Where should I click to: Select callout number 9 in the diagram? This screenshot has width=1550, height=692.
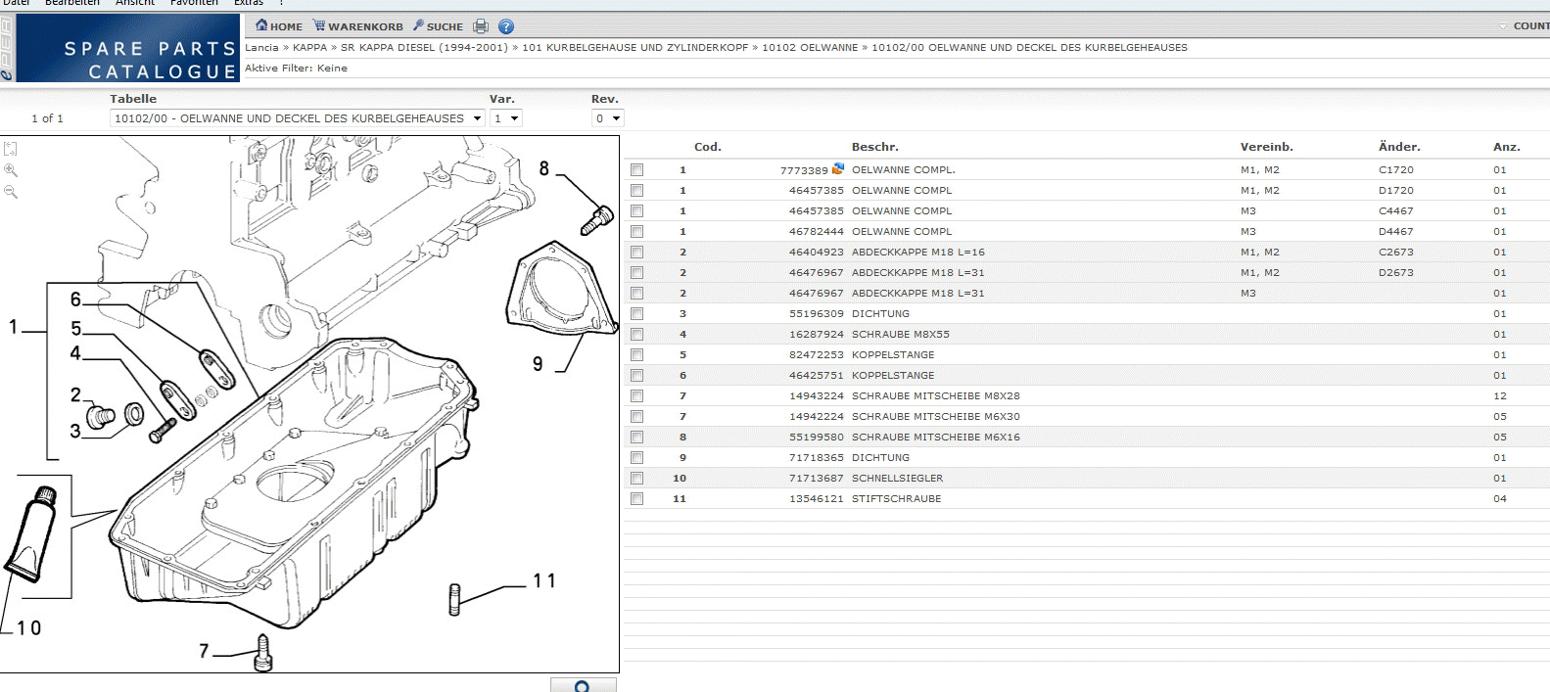[538, 364]
